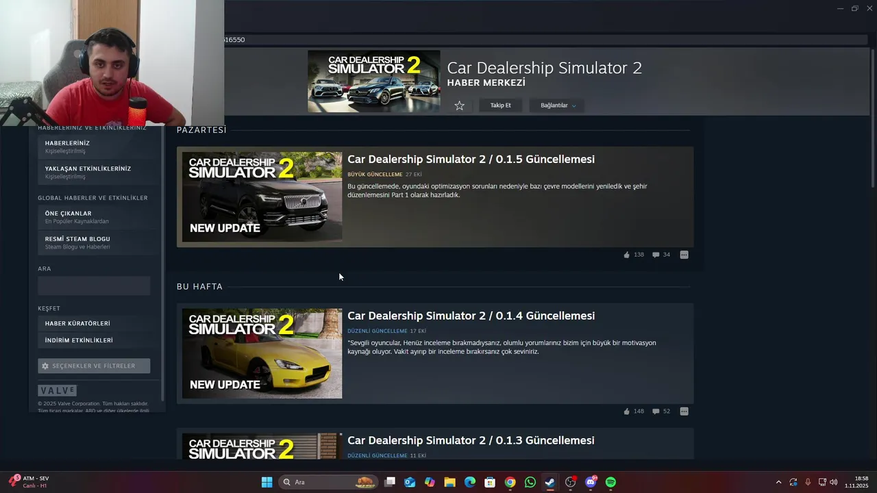877x493 pixels.
Task: Click the ARA search field in sidebar
Action: click(94, 286)
